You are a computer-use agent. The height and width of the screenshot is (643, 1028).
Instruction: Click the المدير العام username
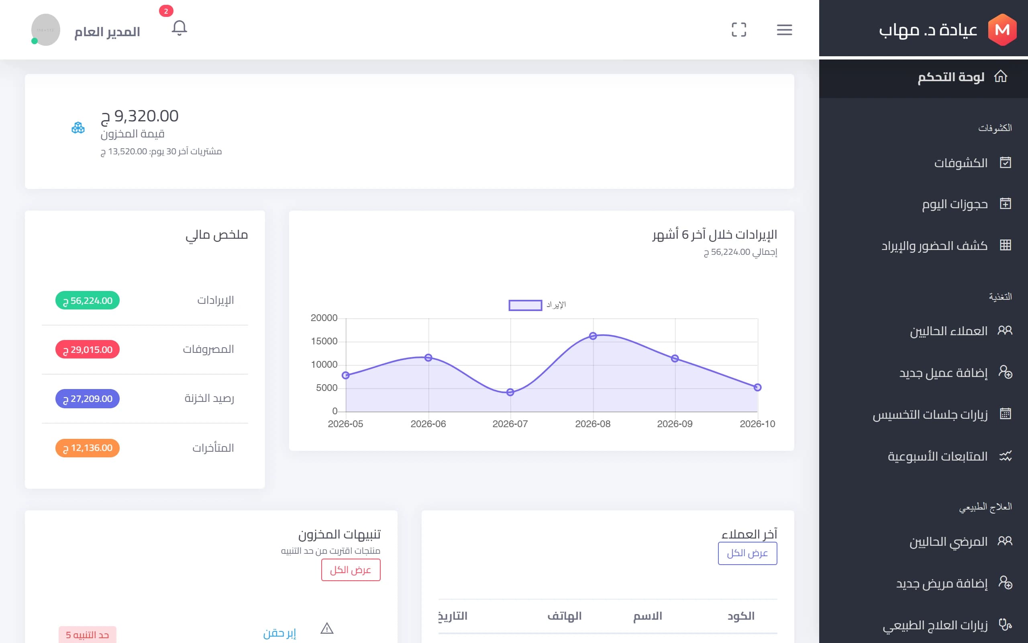(x=107, y=32)
